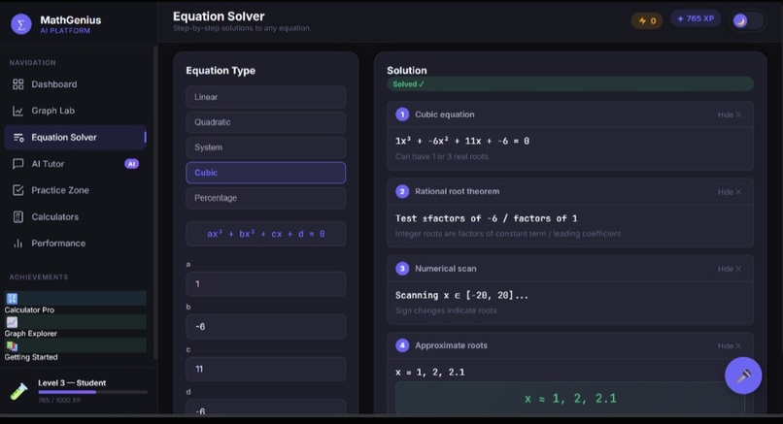Viewport: 783px width, 424px height.
Task: Click the Practice Zone checkbox icon
Action: click(x=18, y=190)
